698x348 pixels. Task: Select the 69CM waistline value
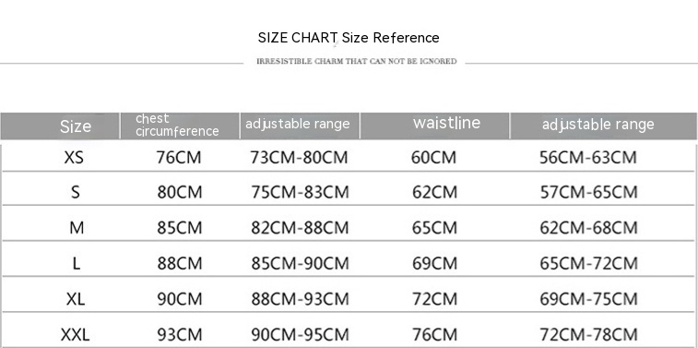click(x=434, y=264)
